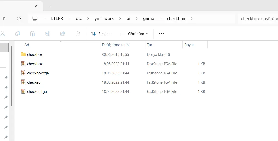The width and height of the screenshot is (278, 141).
Task: Go up one folder level
Action: coord(4,18)
